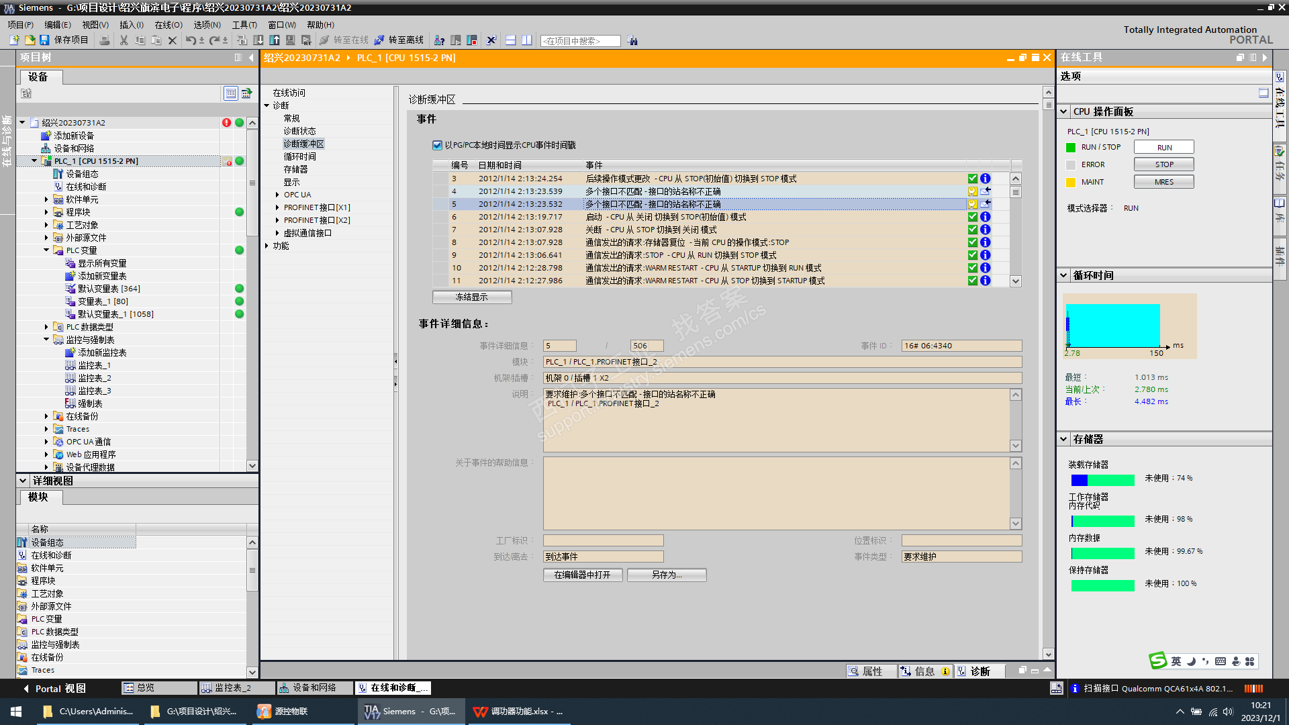The height and width of the screenshot is (725, 1289).
Task: Click the Print icon in toolbar
Action: 105,40
